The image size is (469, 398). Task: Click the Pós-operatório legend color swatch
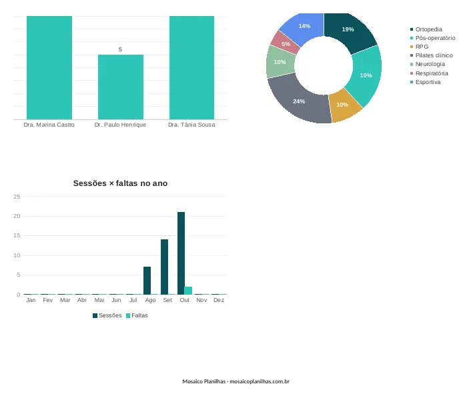[412, 38]
